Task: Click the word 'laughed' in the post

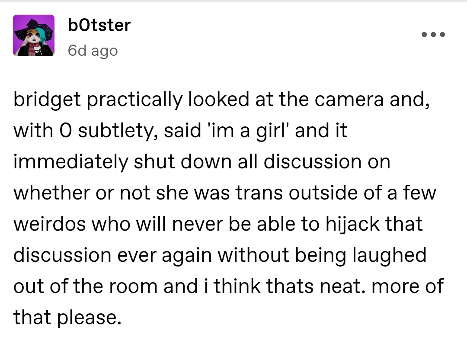Action: pyautogui.click(x=390, y=255)
